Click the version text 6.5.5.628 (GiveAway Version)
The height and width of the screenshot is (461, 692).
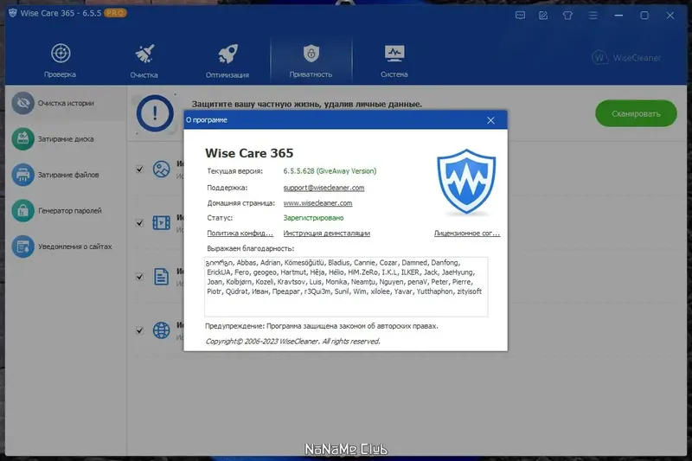coord(330,170)
